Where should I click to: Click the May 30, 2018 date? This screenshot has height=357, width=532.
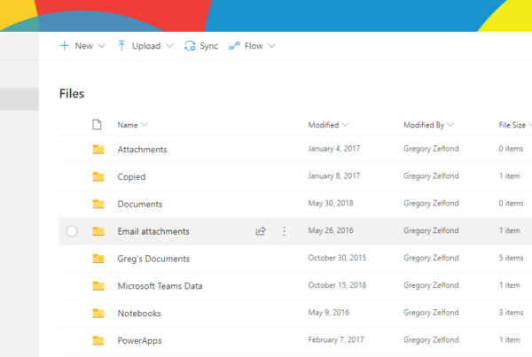[x=331, y=203]
